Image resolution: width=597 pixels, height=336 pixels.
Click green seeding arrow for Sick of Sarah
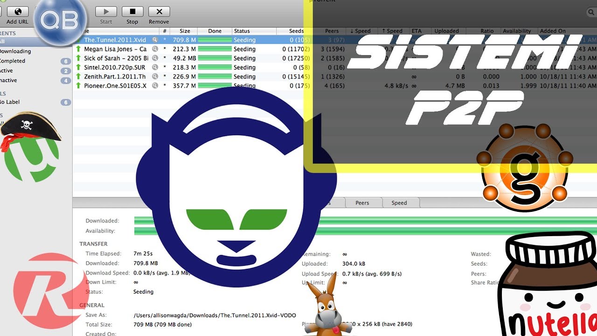(78, 58)
